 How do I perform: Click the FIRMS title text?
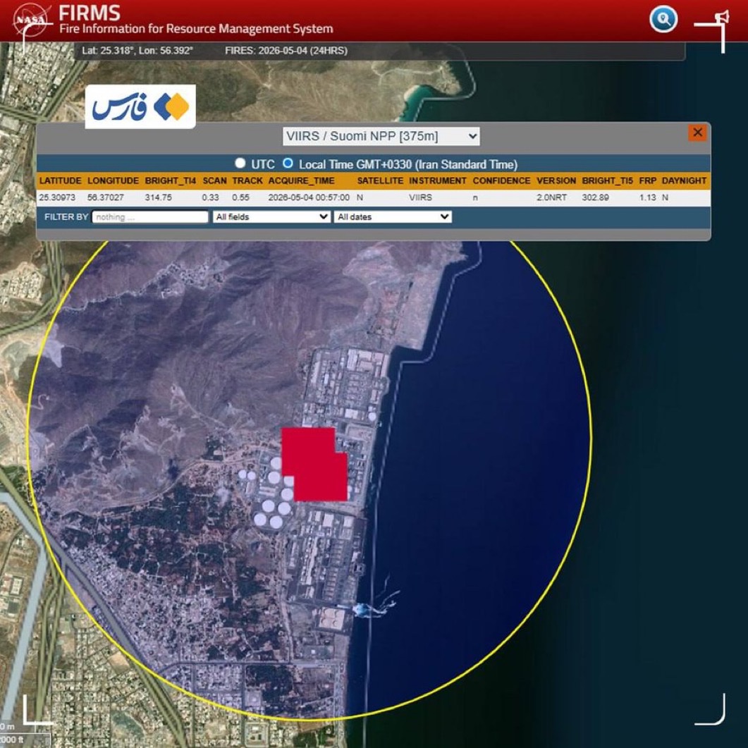(90, 13)
